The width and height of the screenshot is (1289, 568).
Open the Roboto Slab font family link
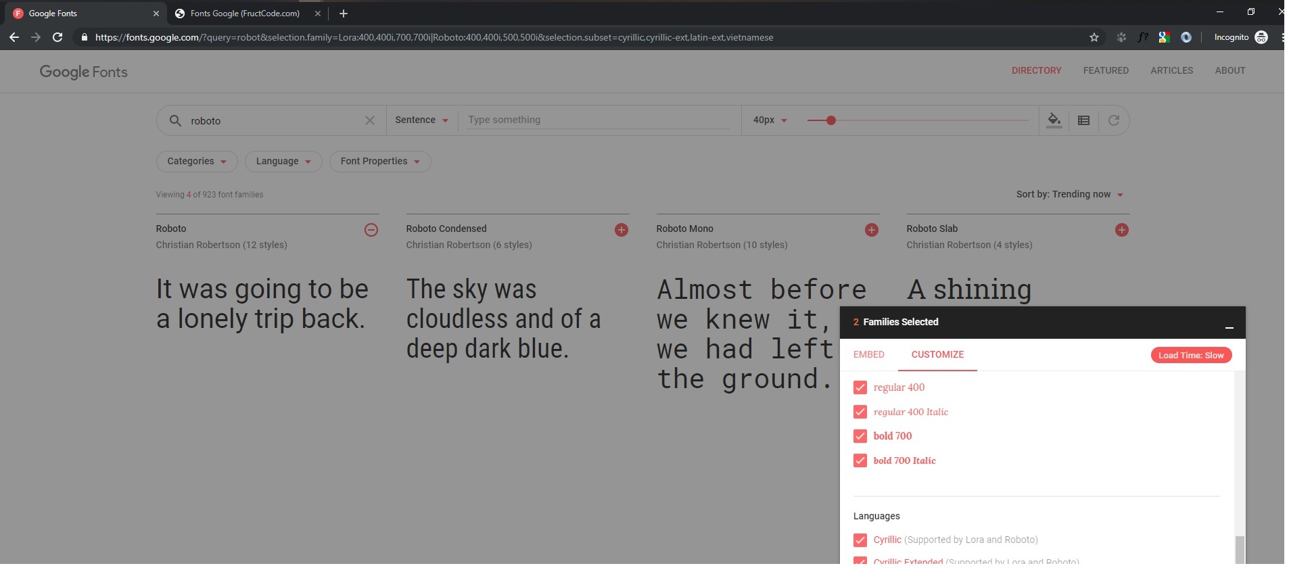coord(932,229)
